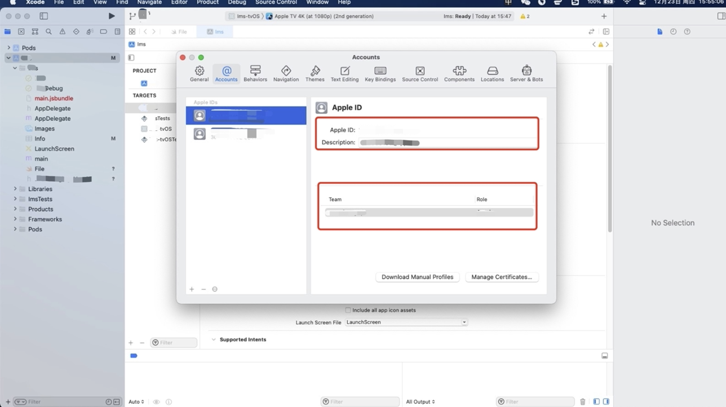This screenshot has height=407, width=726.
Task: Toggle the inspectors panel at top right
Action: (721, 16)
